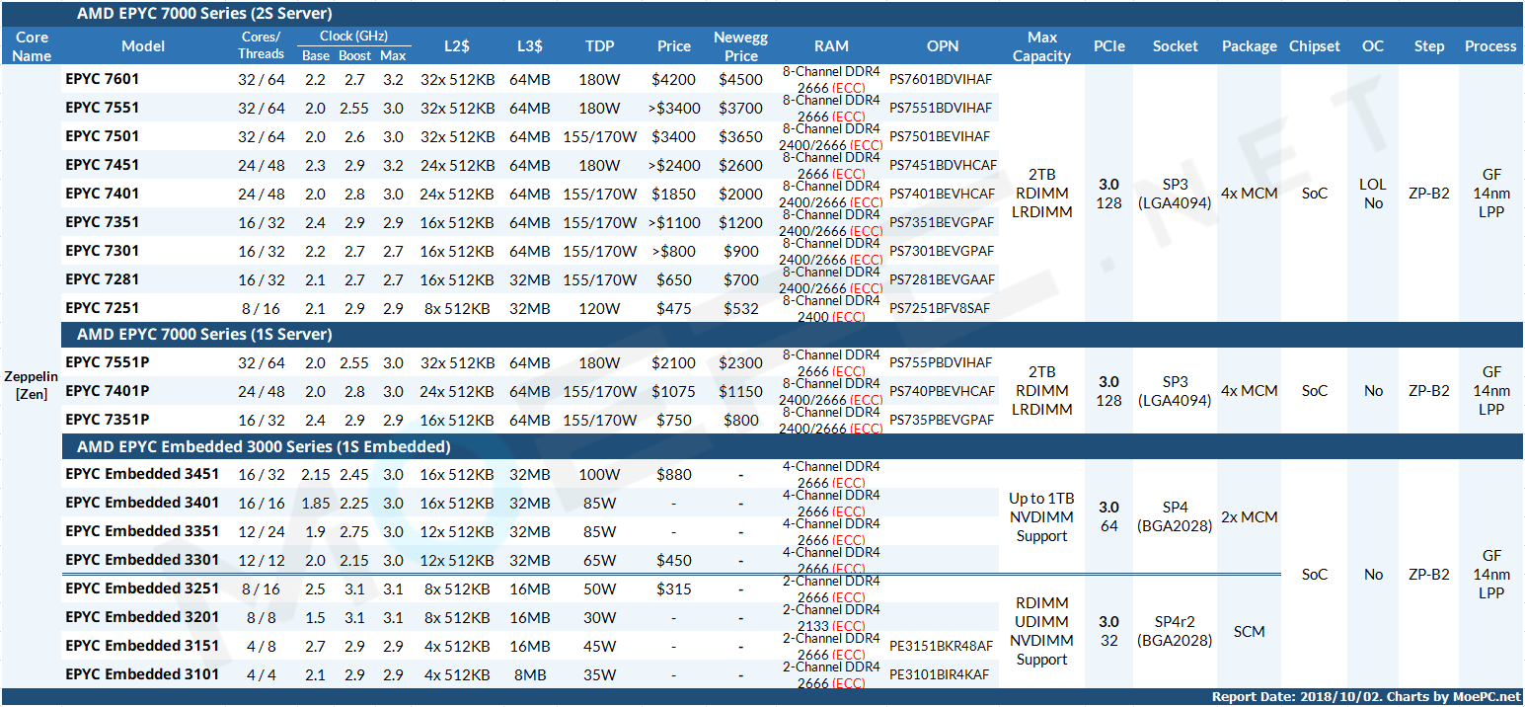
Task: Click the Chipset column header
Action: (x=1315, y=46)
